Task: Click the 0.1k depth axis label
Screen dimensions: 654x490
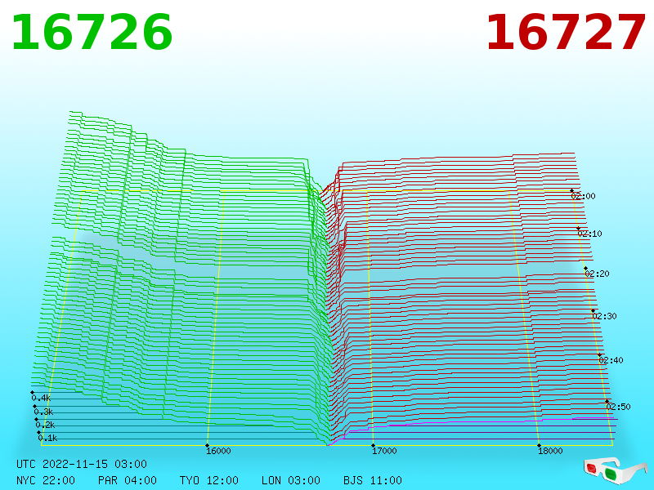Action: pos(47,438)
